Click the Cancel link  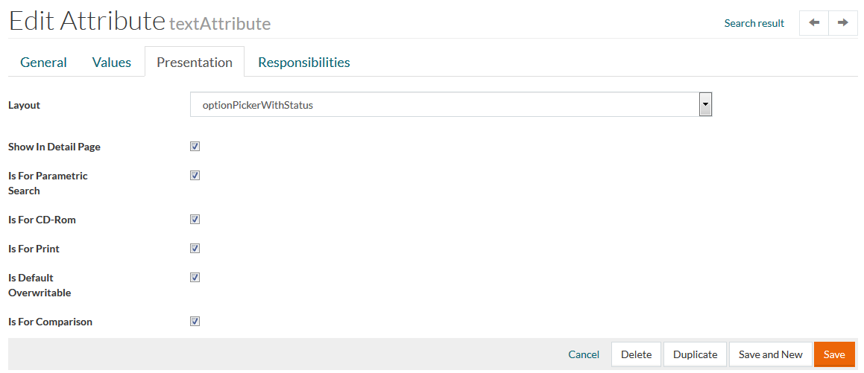click(x=584, y=354)
